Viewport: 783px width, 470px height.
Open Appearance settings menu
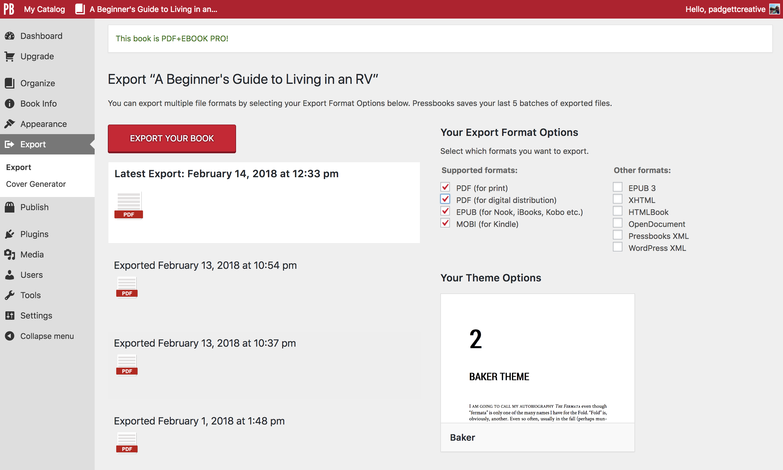44,124
